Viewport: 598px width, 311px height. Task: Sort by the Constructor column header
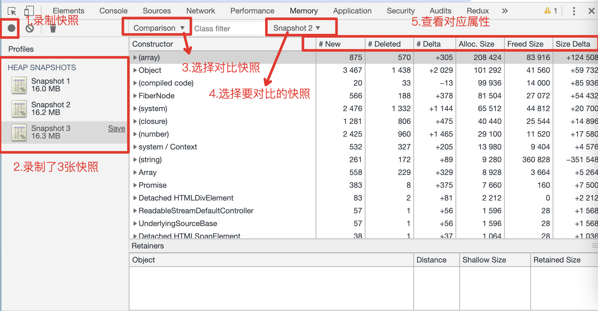(x=223, y=44)
